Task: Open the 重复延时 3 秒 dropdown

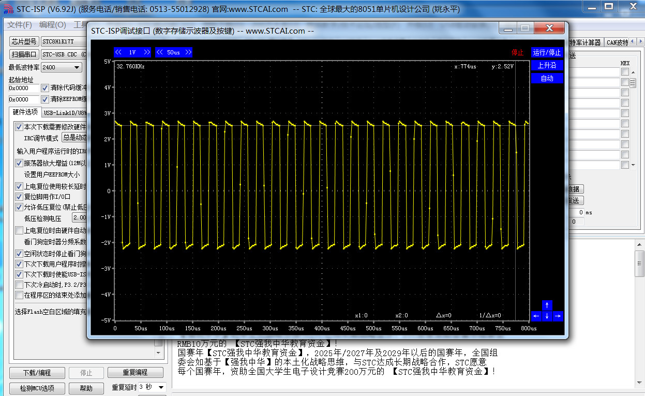Action: point(152,387)
